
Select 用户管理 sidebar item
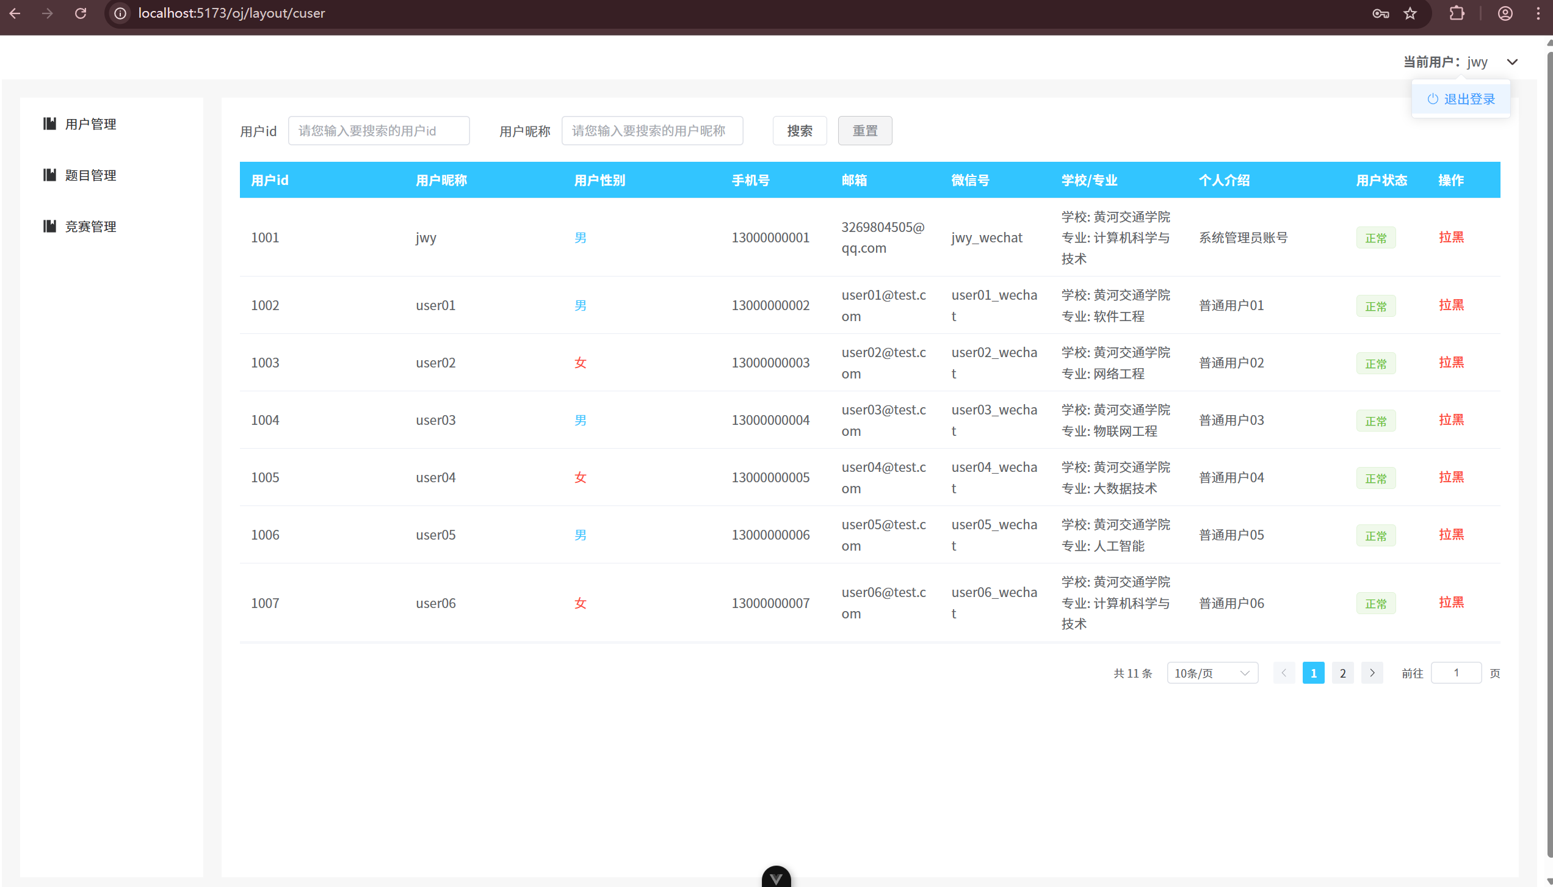coord(90,124)
